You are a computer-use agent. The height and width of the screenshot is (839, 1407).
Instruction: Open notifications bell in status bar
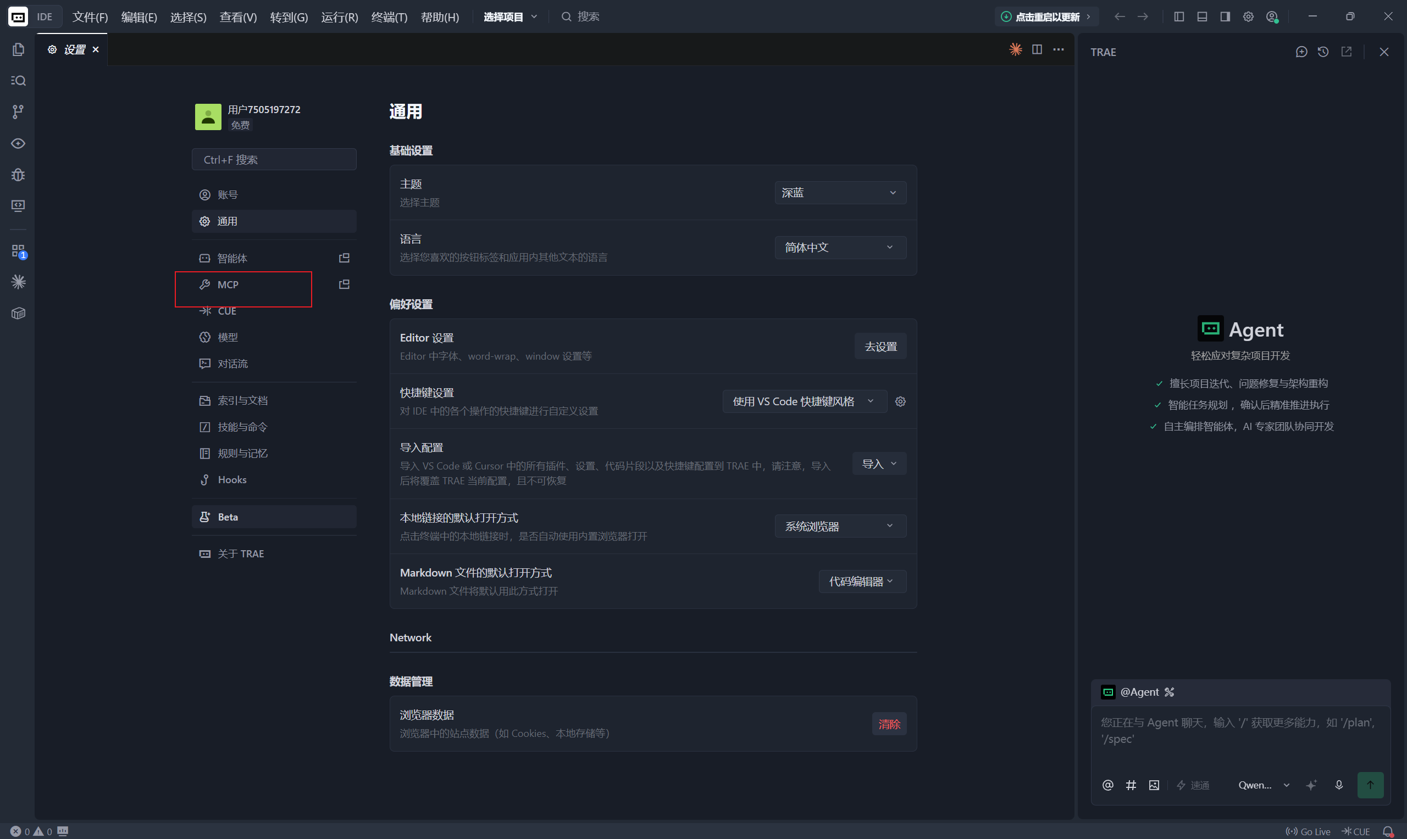pos(1388,831)
